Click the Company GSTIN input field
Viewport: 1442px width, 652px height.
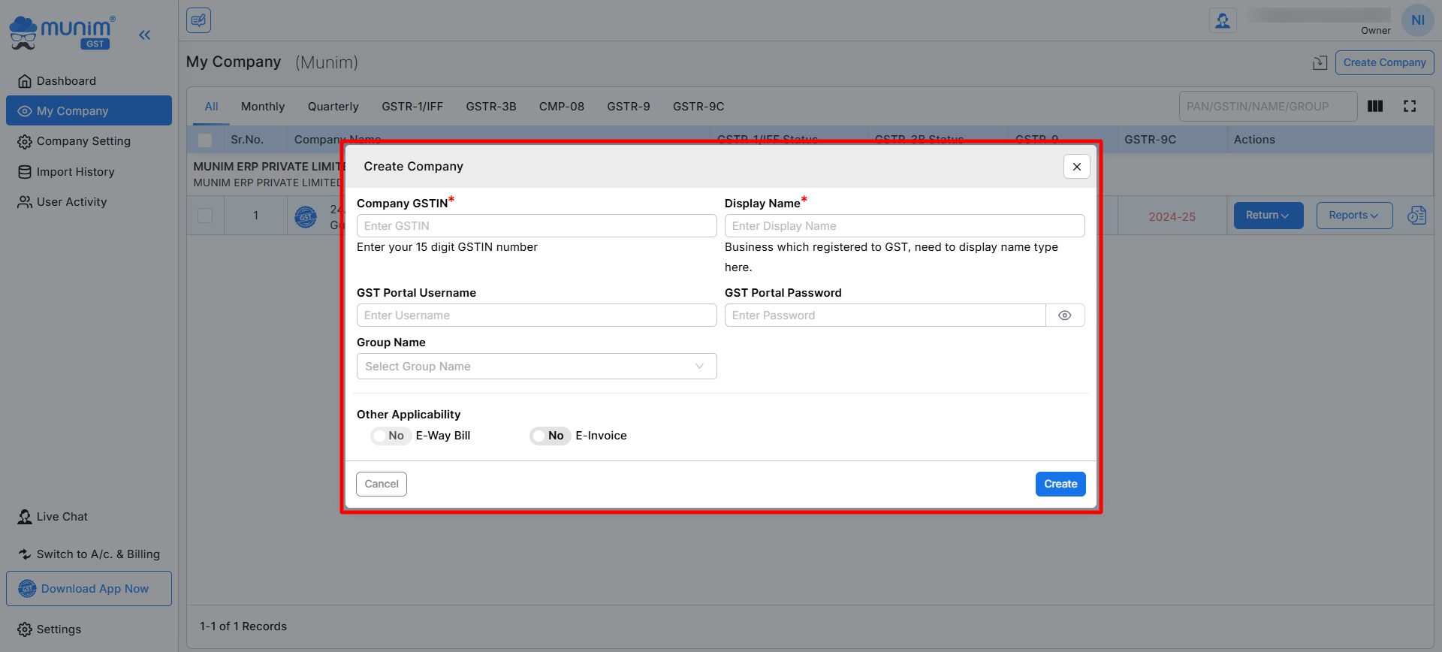point(536,226)
